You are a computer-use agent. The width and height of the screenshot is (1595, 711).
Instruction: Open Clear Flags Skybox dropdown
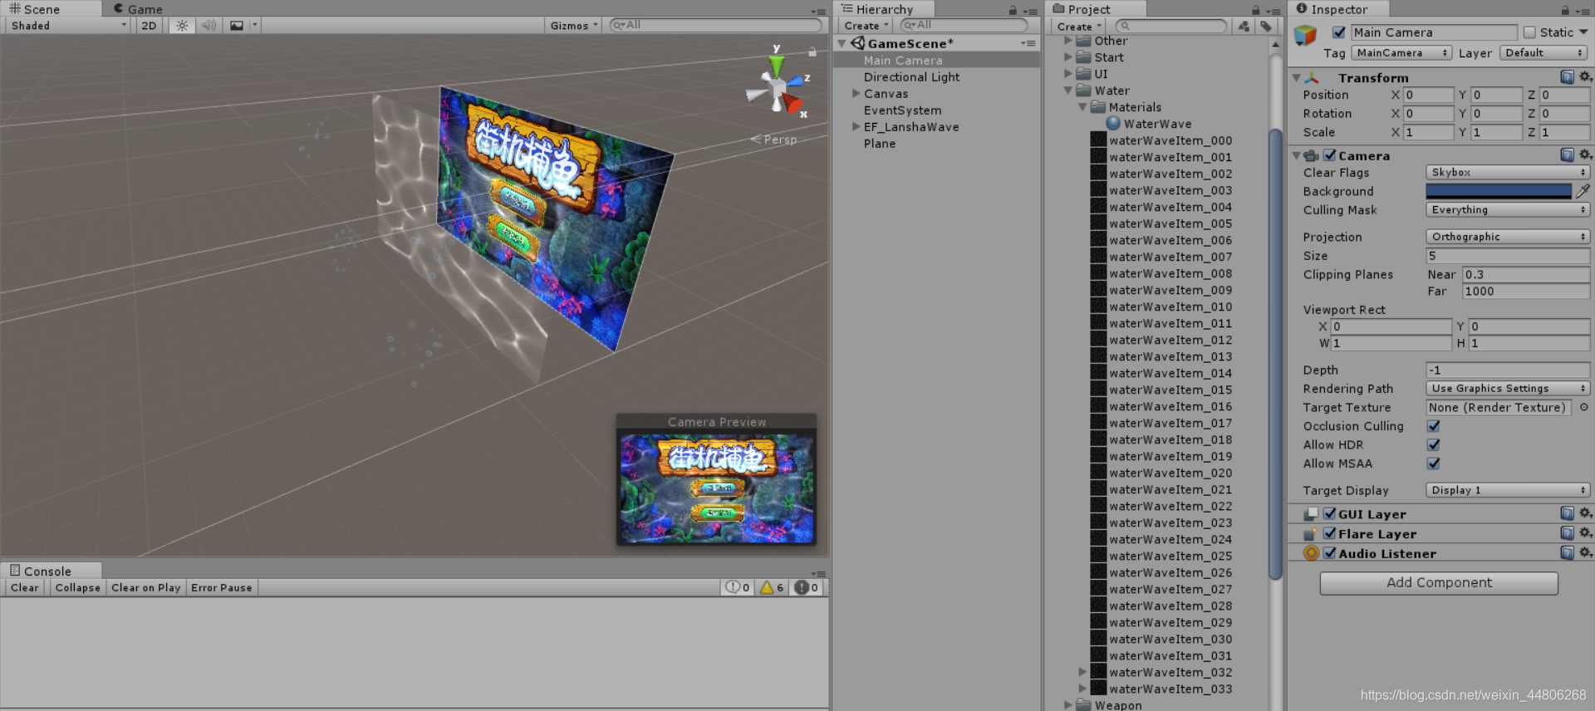1508,172
